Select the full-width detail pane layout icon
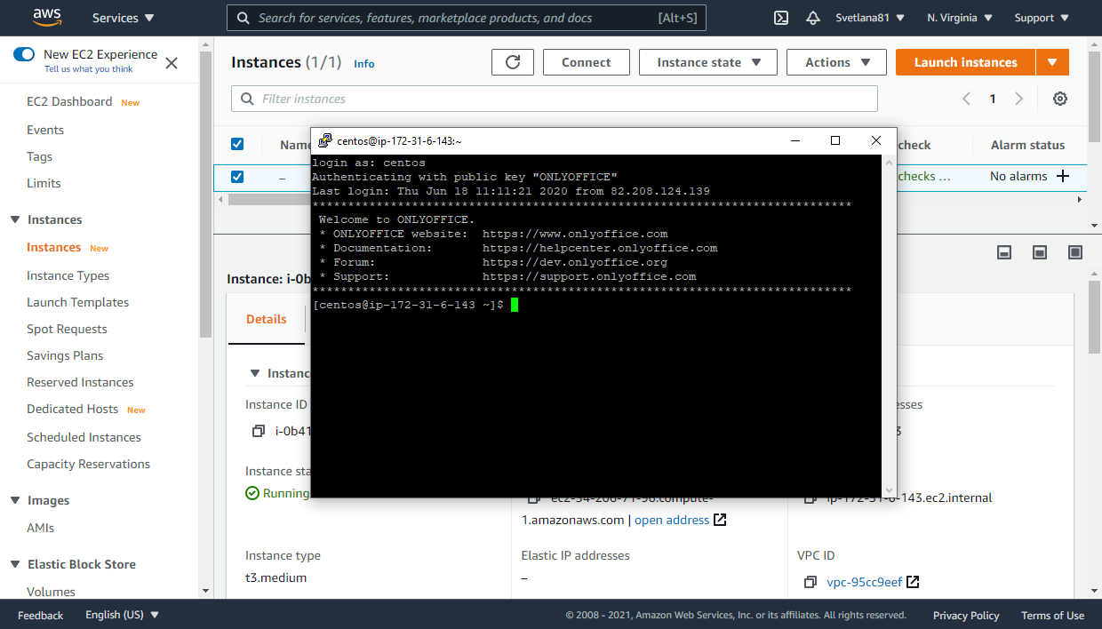This screenshot has width=1102, height=629. (1074, 252)
